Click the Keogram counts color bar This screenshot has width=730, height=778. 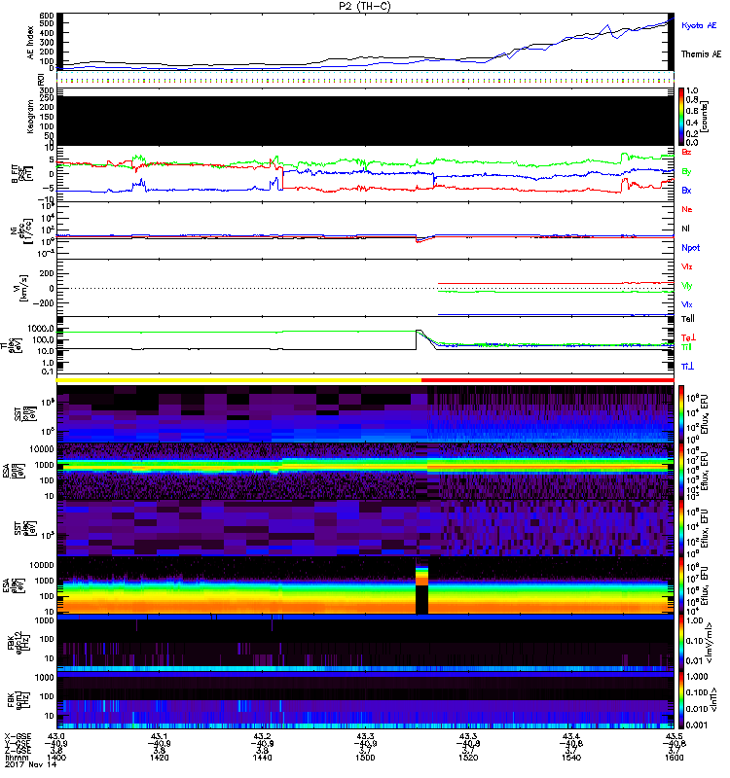pos(681,117)
